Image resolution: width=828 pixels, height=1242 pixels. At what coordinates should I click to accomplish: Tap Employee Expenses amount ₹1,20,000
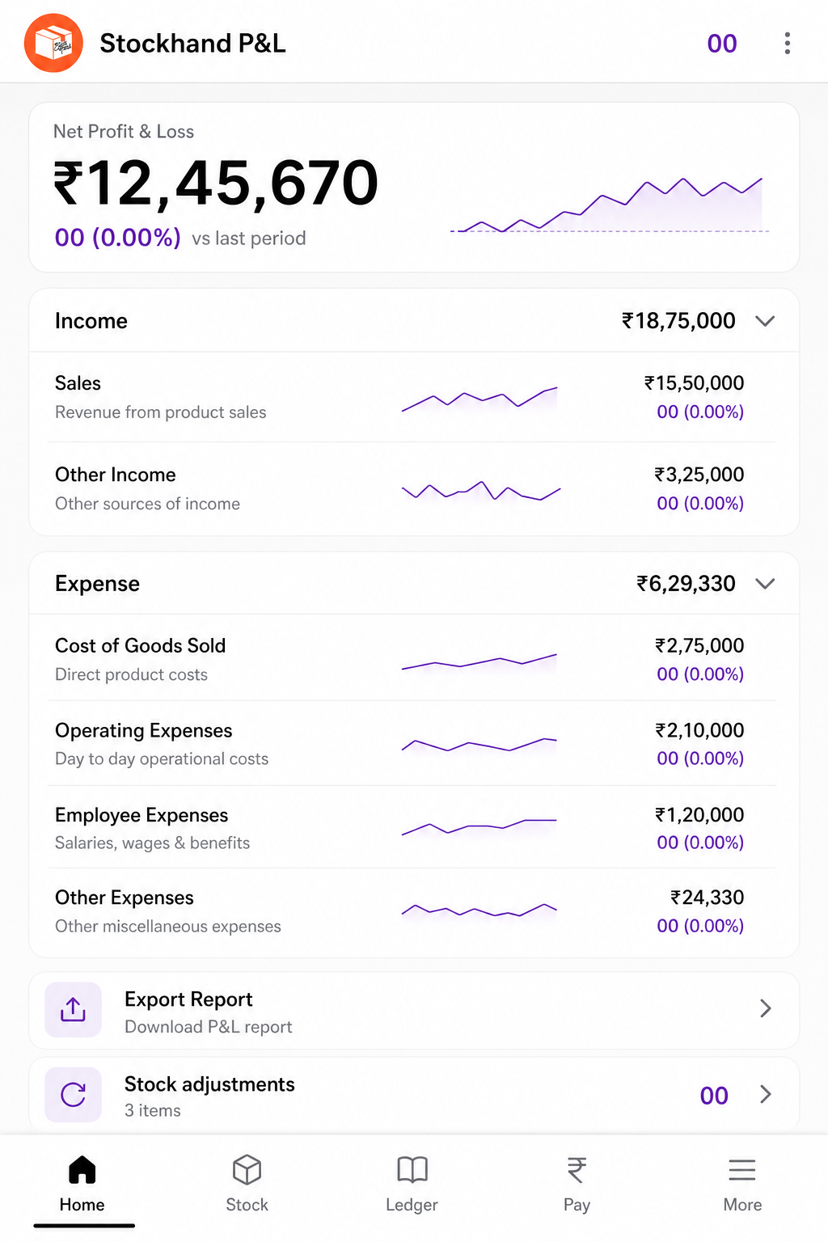tap(699, 815)
